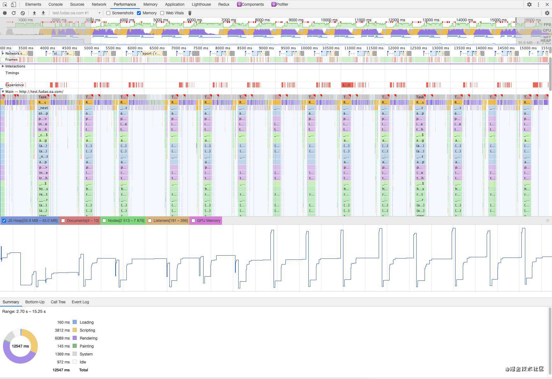Toggle the JS Heap counter checkbox
Image resolution: width=552 pixels, height=379 pixels.
click(x=4, y=221)
